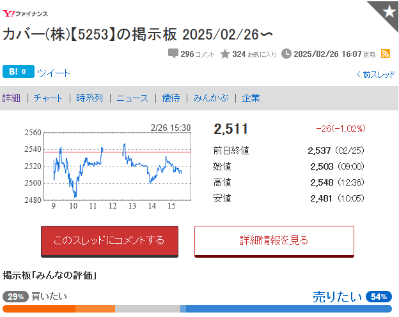
Task: Go to previous thread via 前スレッド
Action: pos(375,75)
